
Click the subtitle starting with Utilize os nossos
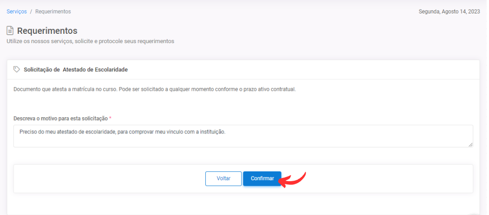(x=90, y=41)
